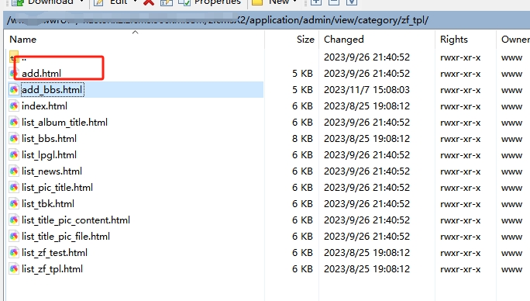Select list_tbk.html file name

(x=48, y=203)
